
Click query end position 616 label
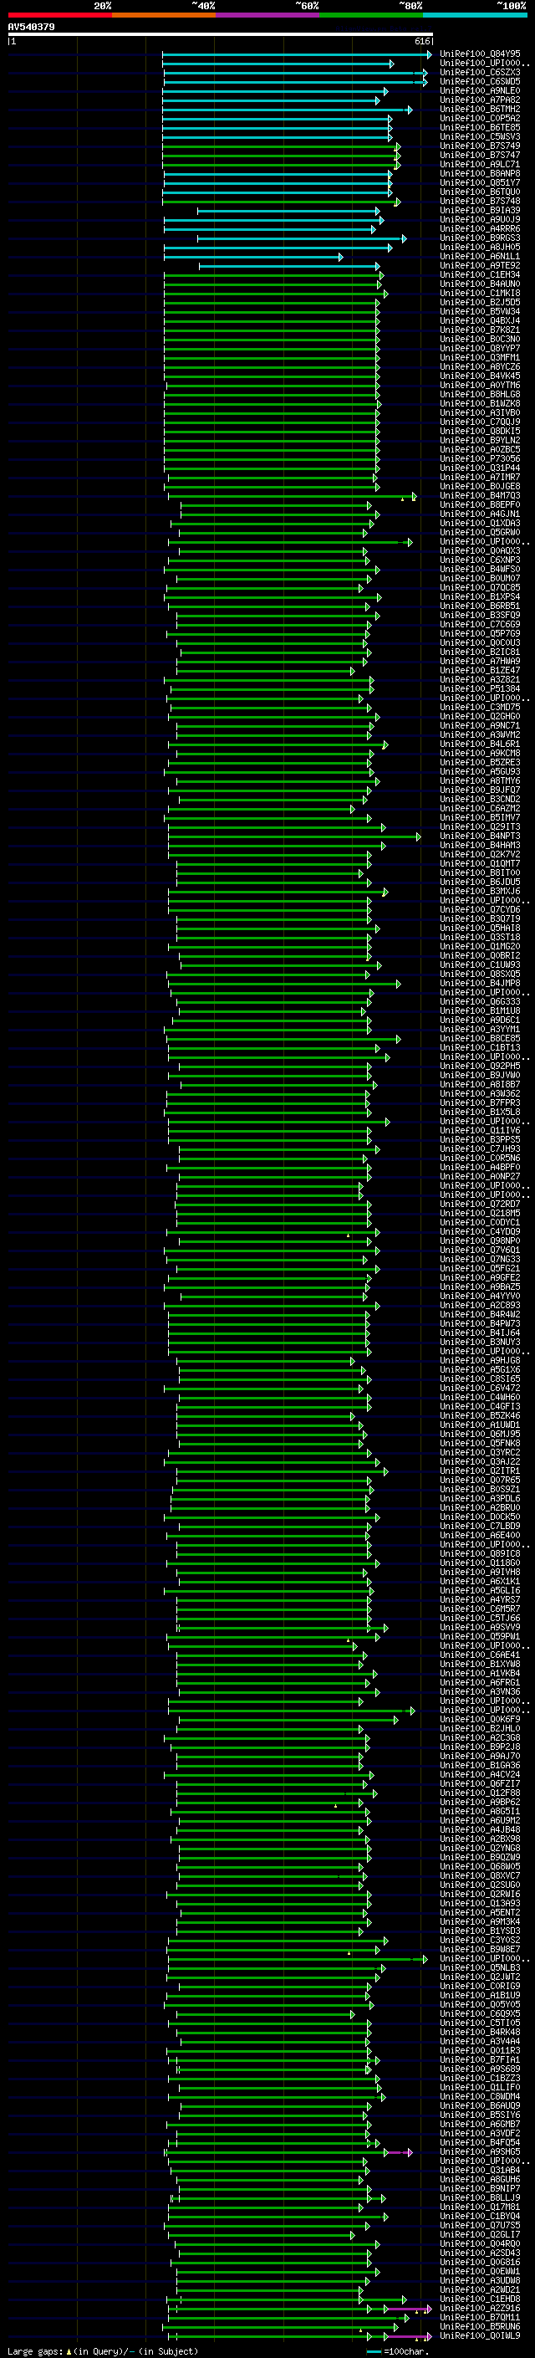pos(422,41)
